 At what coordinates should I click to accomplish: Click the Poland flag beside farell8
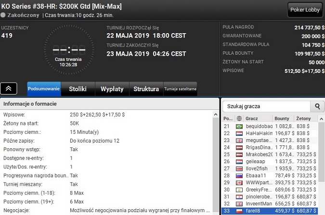(239, 211)
